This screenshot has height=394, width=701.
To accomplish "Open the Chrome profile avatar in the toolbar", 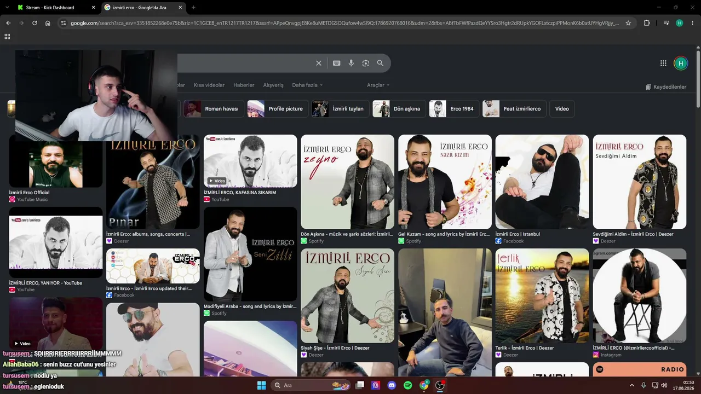I will [x=680, y=23].
